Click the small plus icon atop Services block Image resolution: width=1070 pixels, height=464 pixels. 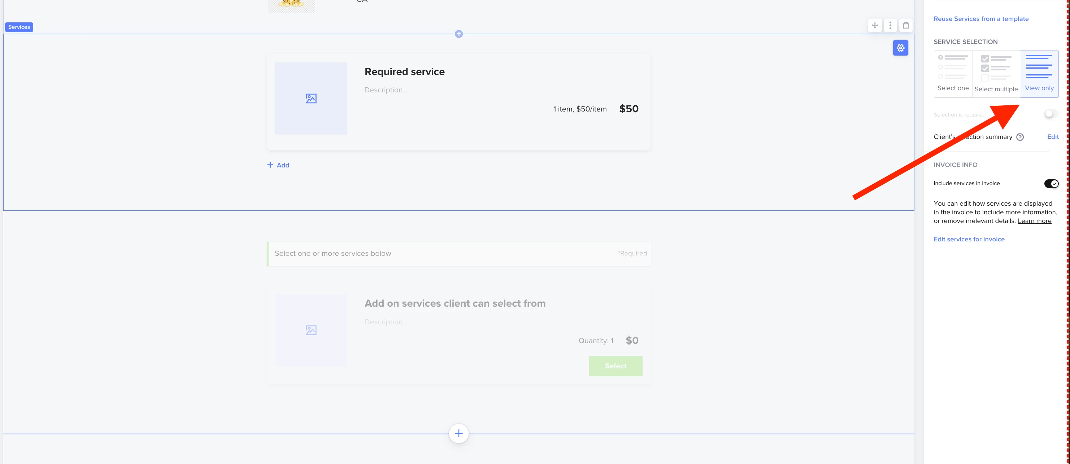pyautogui.click(x=458, y=34)
